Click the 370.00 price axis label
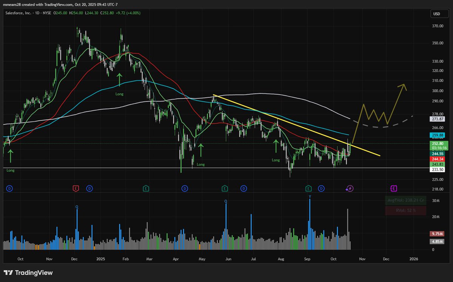Viewport: 453px width, 282px height. (x=438, y=26)
